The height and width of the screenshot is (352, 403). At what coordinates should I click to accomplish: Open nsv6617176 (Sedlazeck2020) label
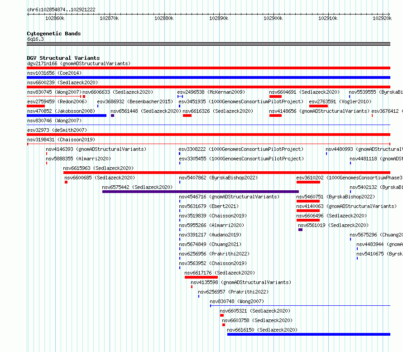220,273
